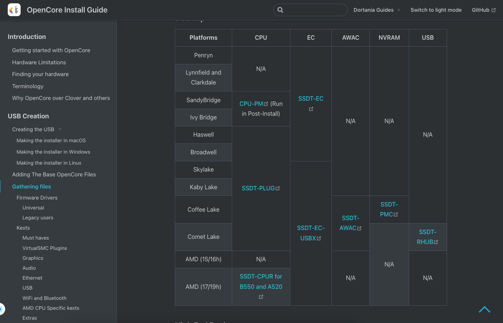Click the Haswell table cell
The height and width of the screenshot is (323, 503).
tap(203, 135)
